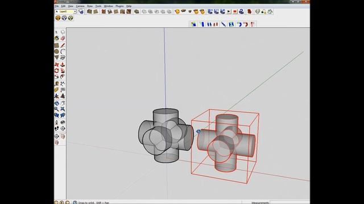Open the Help menu

tap(129, 6)
